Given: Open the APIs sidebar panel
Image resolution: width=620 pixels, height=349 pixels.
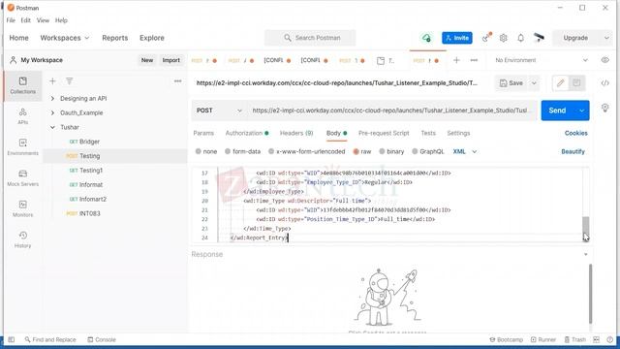Looking at the screenshot, I should click(22, 116).
